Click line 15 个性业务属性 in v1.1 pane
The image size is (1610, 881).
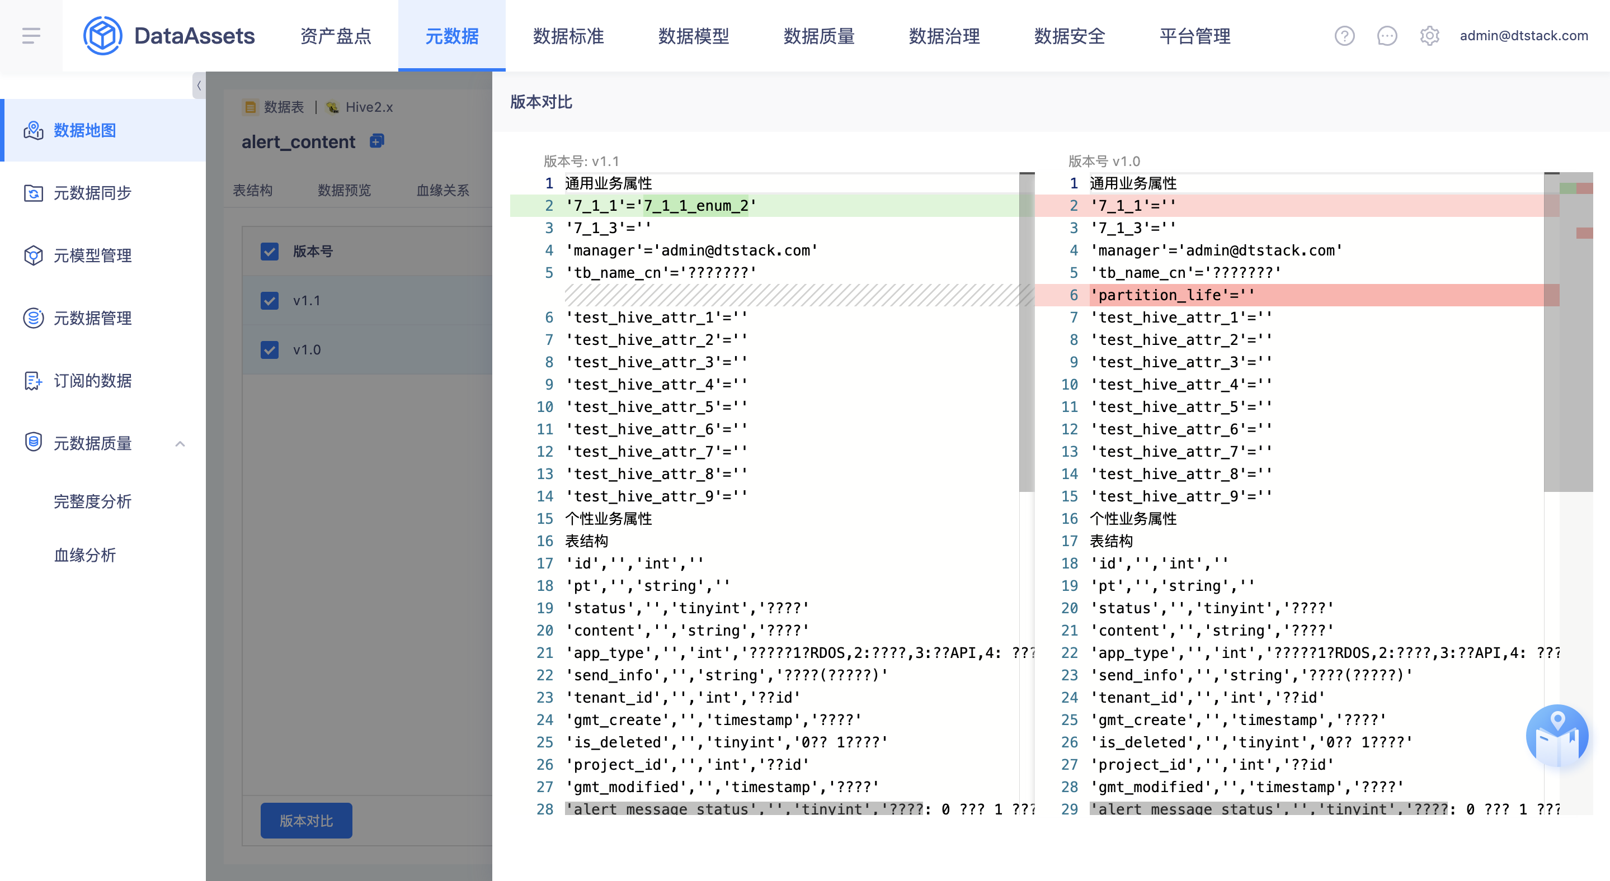click(608, 518)
